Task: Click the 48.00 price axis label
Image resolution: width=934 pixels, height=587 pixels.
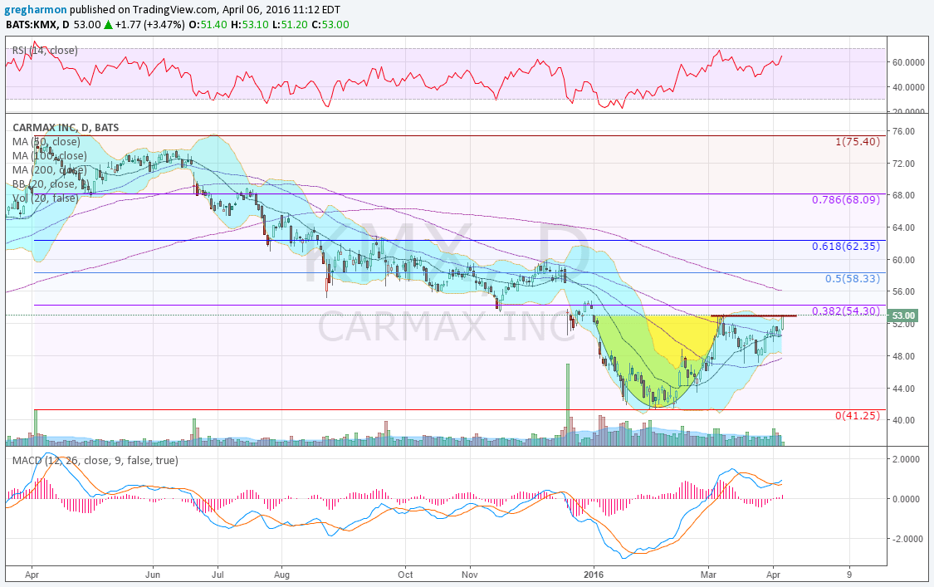Action: click(903, 356)
